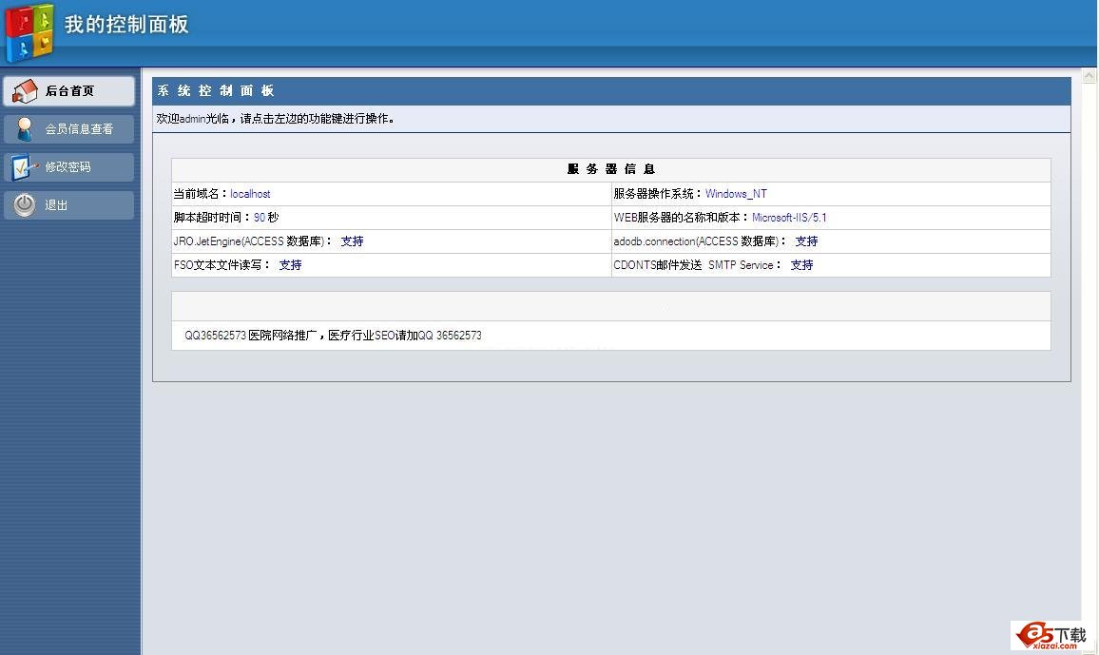
Task: Click the scrollbar up arrow
Action: [x=1089, y=76]
